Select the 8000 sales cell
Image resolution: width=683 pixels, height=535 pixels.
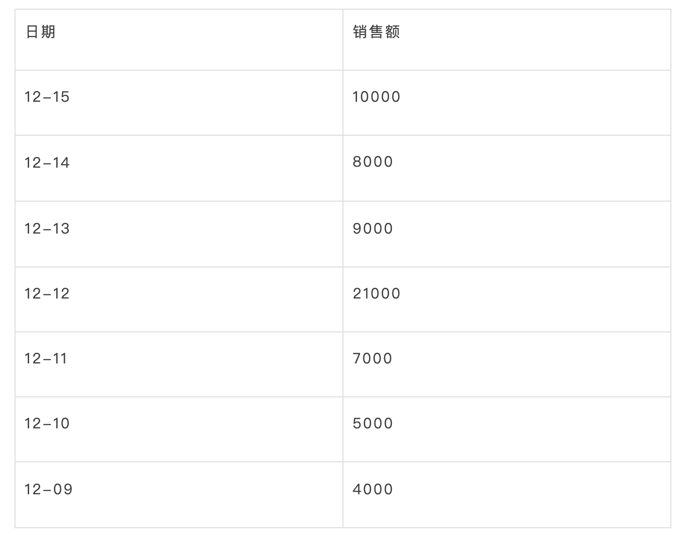coord(507,168)
